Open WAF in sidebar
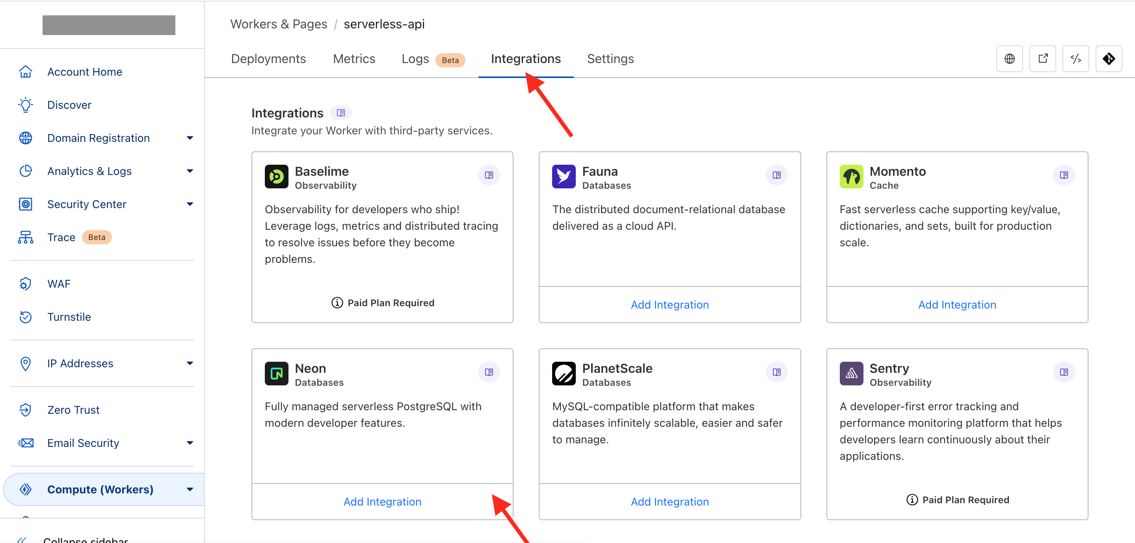The image size is (1135, 543). tap(59, 284)
